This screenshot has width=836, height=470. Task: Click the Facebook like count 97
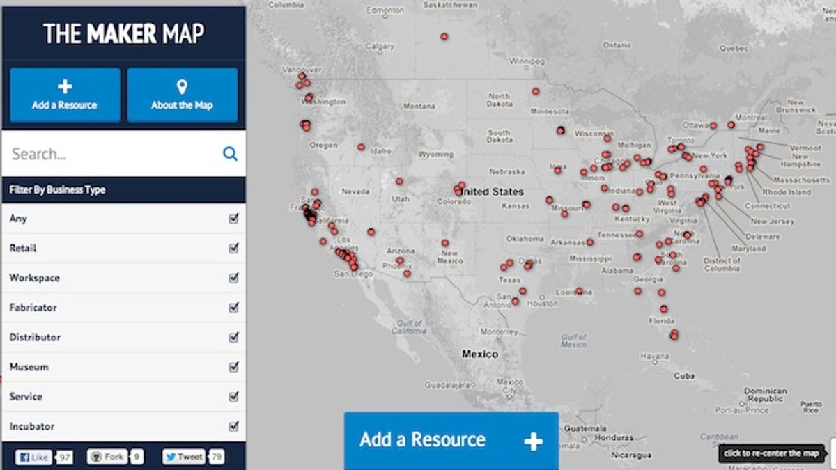point(65,457)
